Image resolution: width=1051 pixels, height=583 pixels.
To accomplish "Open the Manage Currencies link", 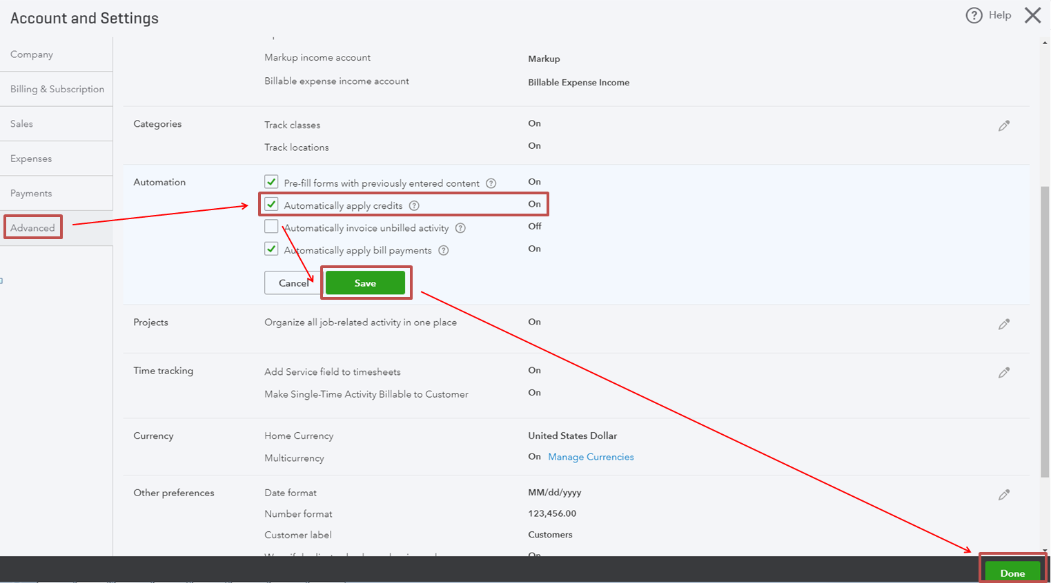I will [x=591, y=457].
